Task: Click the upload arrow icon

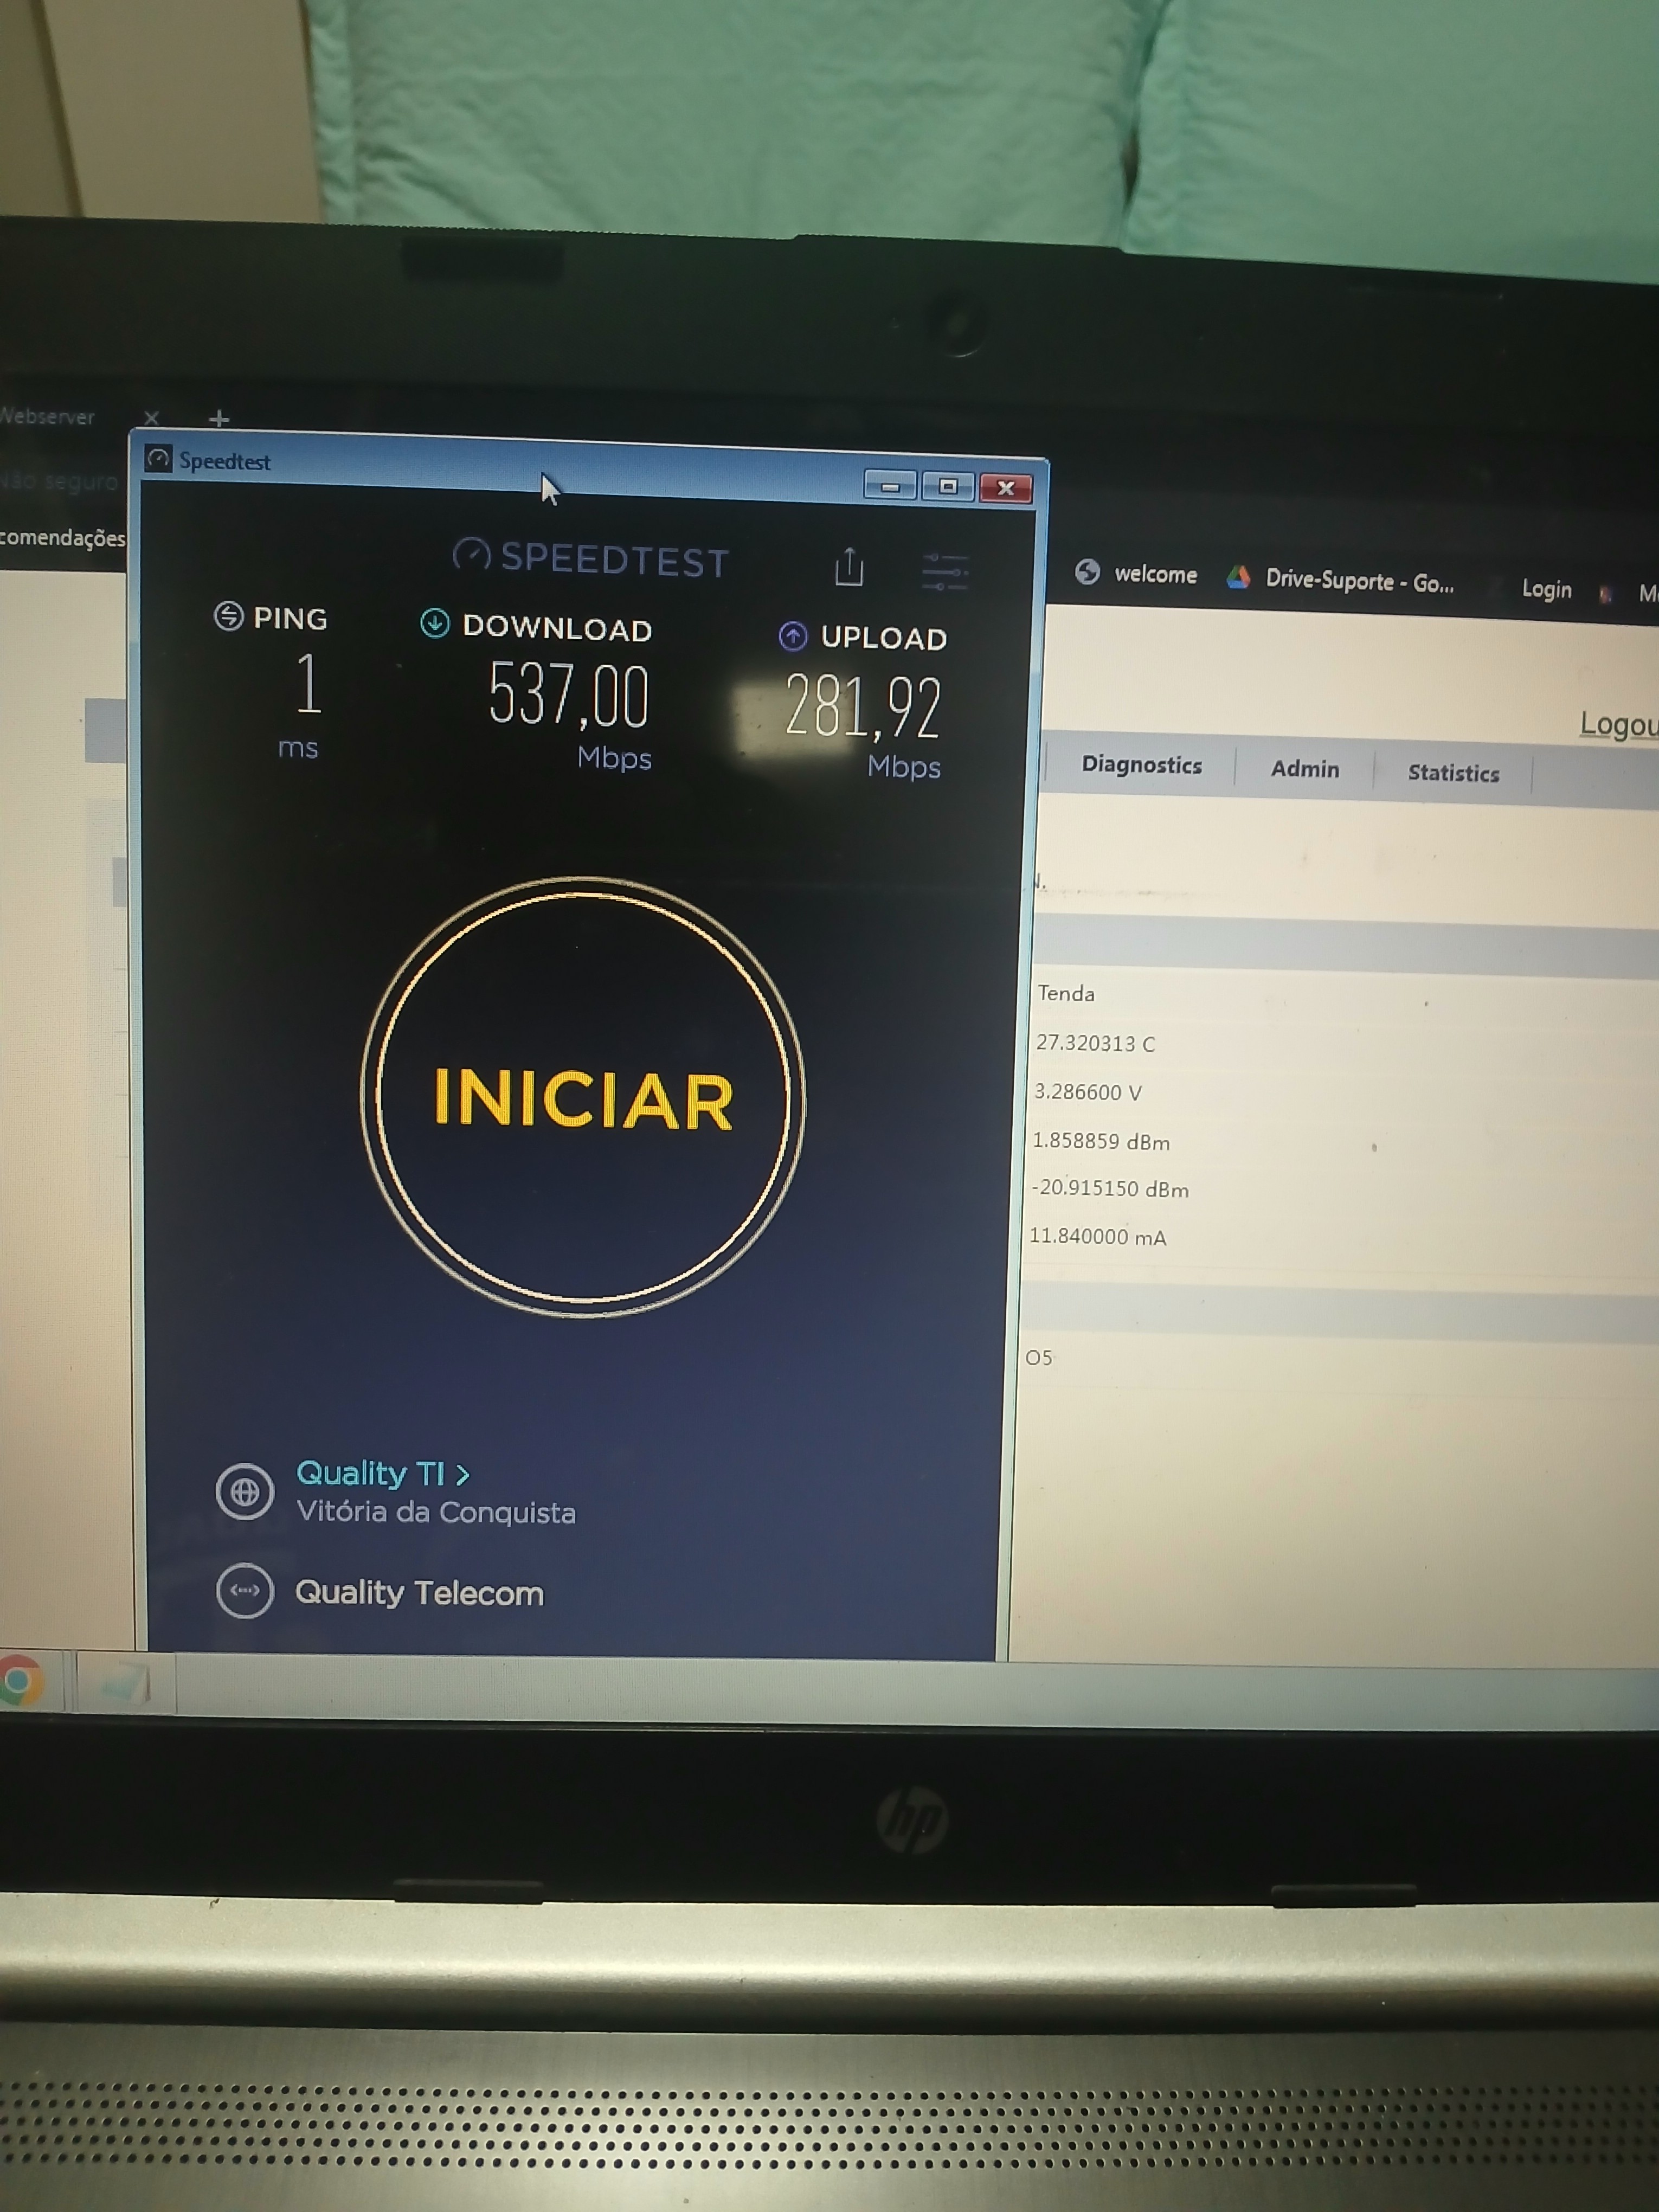Action: click(793, 635)
